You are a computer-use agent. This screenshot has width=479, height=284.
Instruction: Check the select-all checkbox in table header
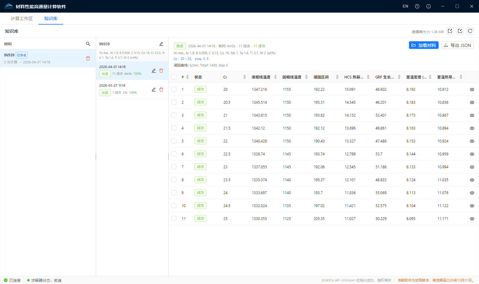[174, 77]
